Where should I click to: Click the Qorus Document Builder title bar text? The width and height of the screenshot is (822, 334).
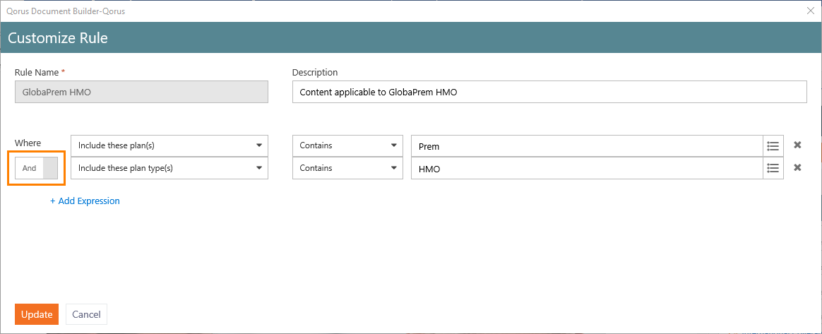[66, 11]
